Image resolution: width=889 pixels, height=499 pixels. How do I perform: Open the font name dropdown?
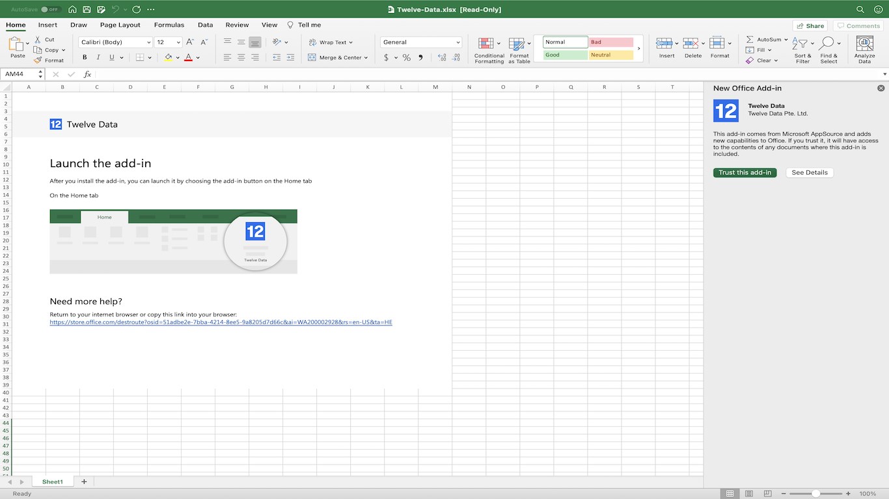pyautogui.click(x=148, y=42)
